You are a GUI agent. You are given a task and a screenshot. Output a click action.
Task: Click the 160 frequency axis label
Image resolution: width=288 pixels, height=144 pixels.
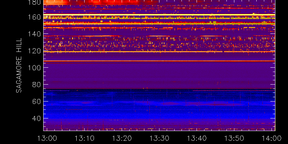tap(34, 17)
